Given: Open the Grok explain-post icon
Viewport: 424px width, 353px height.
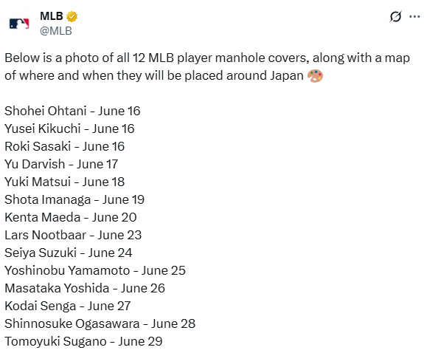Looking at the screenshot, I should tap(395, 17).
